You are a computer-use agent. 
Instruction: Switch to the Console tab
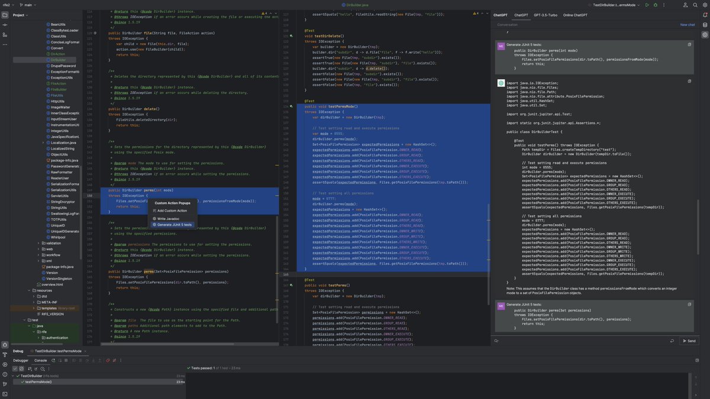click(40, 360)
